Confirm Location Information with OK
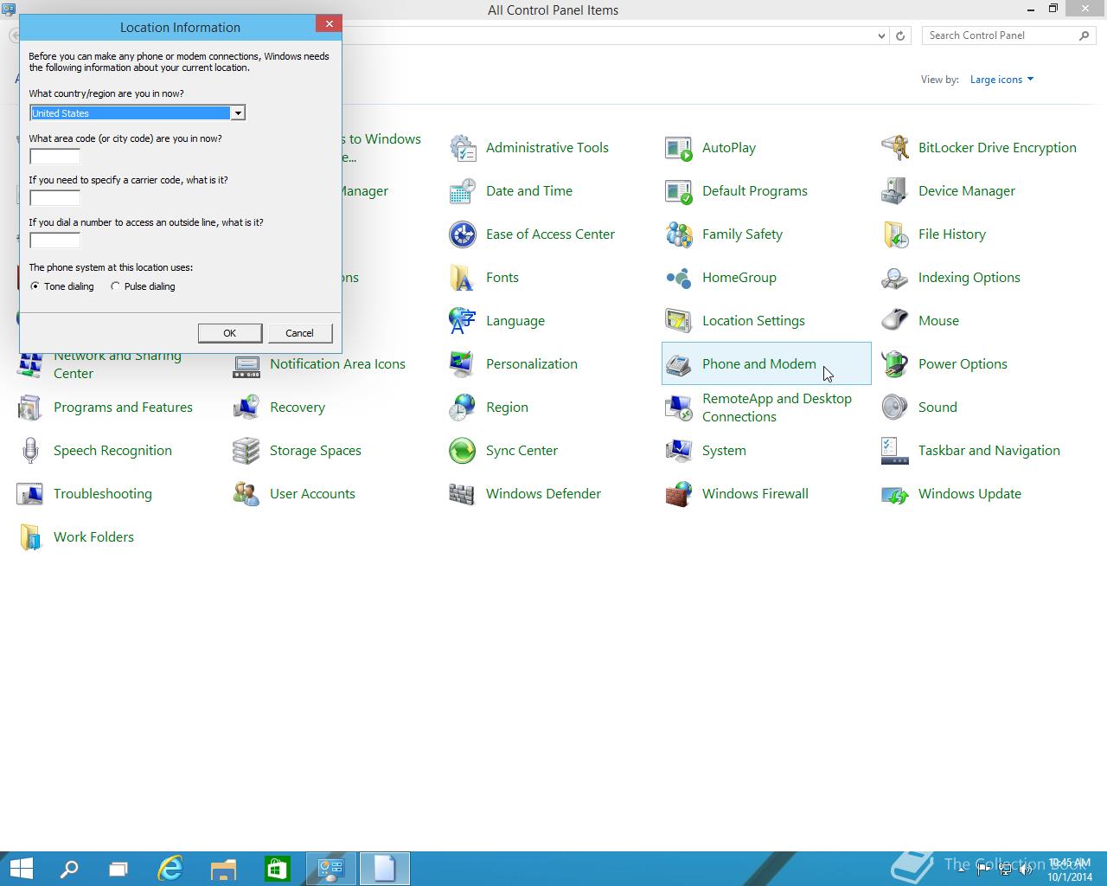 pos(229,333)
